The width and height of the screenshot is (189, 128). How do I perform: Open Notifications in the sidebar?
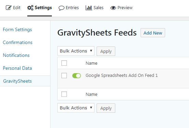(16, 55)
